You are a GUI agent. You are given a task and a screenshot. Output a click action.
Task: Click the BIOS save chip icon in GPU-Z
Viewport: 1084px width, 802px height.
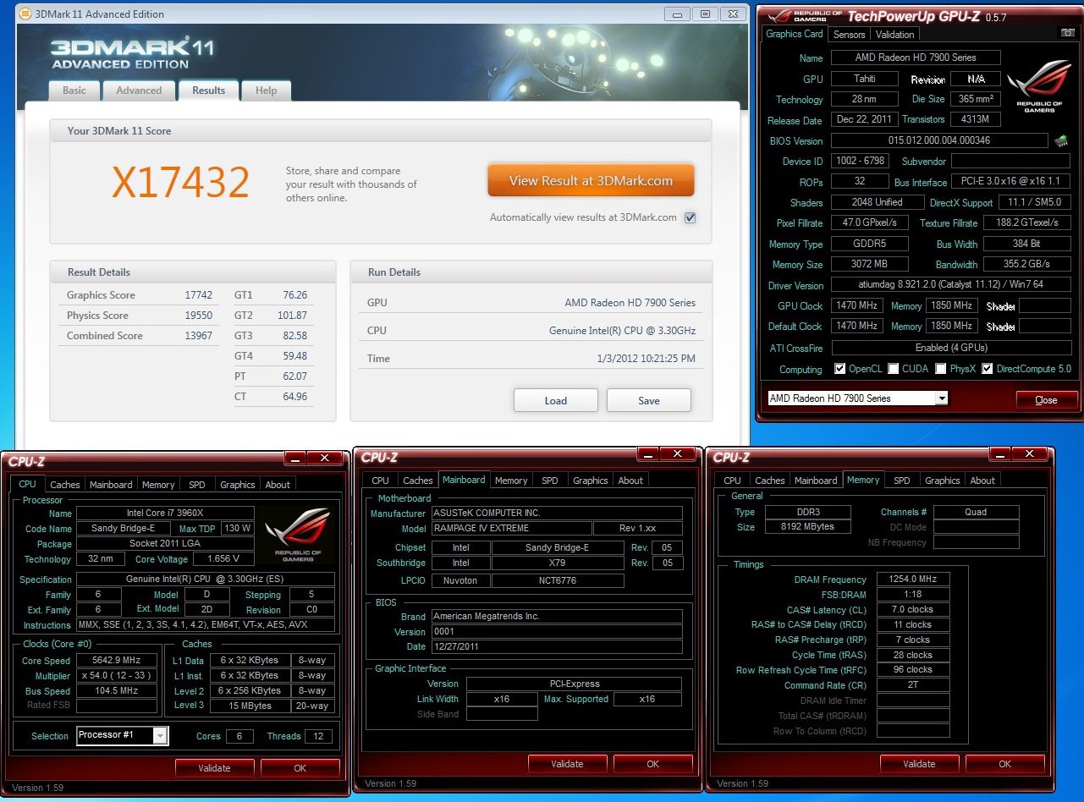pos(1061,140)
